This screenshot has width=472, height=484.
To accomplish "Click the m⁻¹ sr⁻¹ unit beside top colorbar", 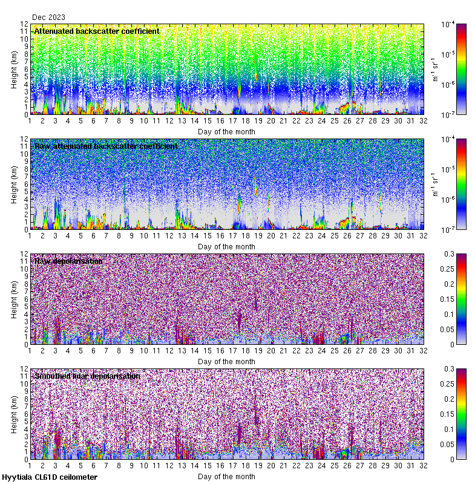I will [434, 69].
